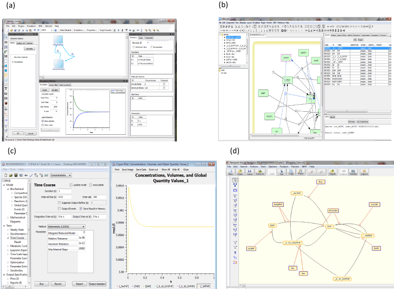Screen dimensions: 394x289
Task: Click horizontal scrollbar in COPASI tree panel
Action: click(15, 286)
